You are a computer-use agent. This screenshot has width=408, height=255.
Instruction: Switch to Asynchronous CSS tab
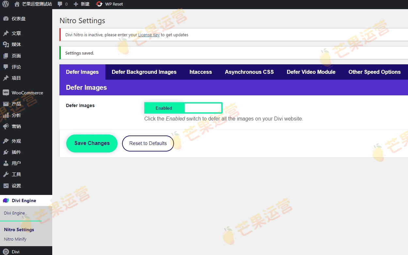pyautogui.click(x=249, y=72)
